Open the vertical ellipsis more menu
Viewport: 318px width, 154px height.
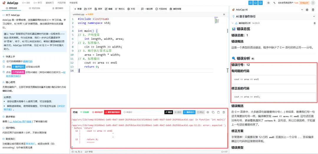313,3
